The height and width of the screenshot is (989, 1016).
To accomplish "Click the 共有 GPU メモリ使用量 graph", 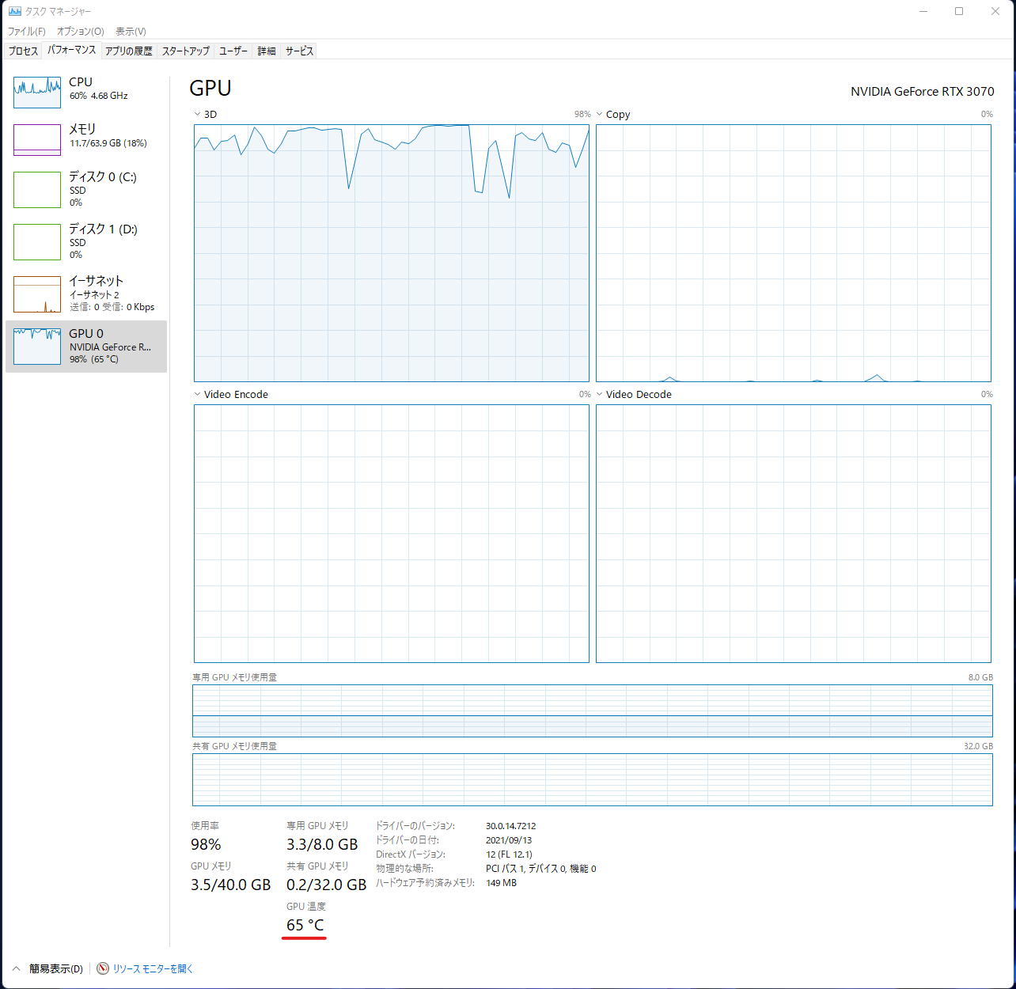I will pos(593,779).
